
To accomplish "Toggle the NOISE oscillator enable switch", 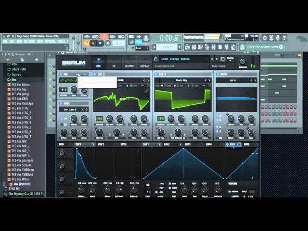I will click(x=61, y=103).
